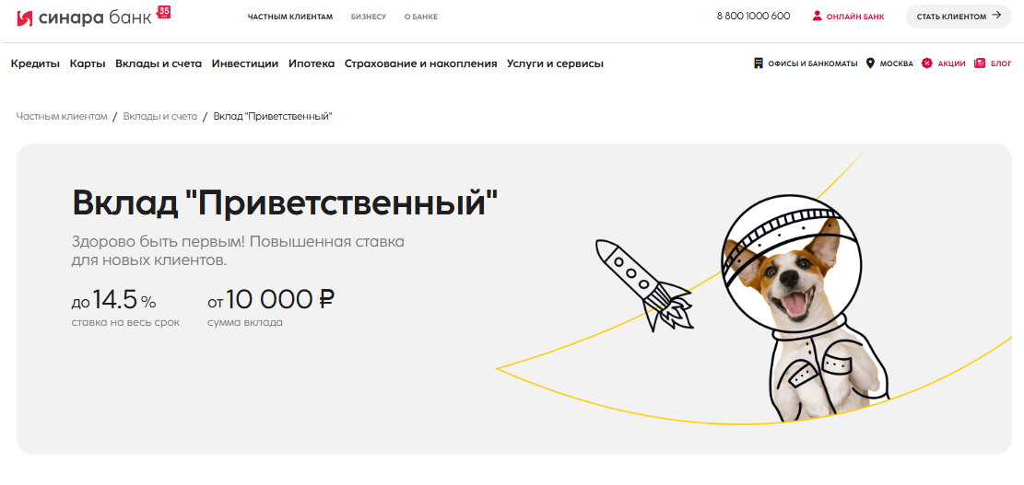The height and width of the screenshot is (485, 1024).
Task: Switch to the О банке tab
Action: (421, 17)
